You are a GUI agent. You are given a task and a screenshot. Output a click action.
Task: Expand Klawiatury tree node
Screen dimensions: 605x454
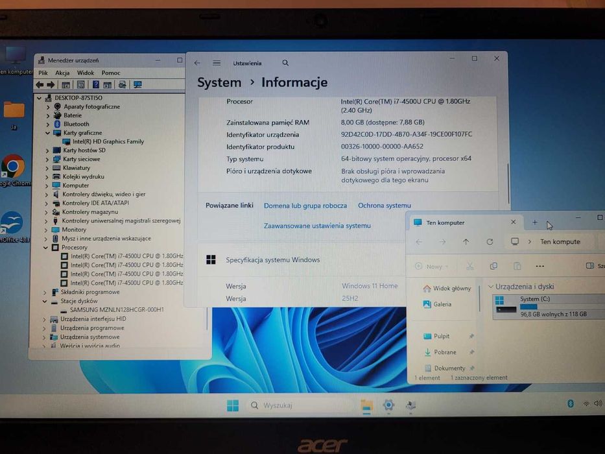coord(47,168)
